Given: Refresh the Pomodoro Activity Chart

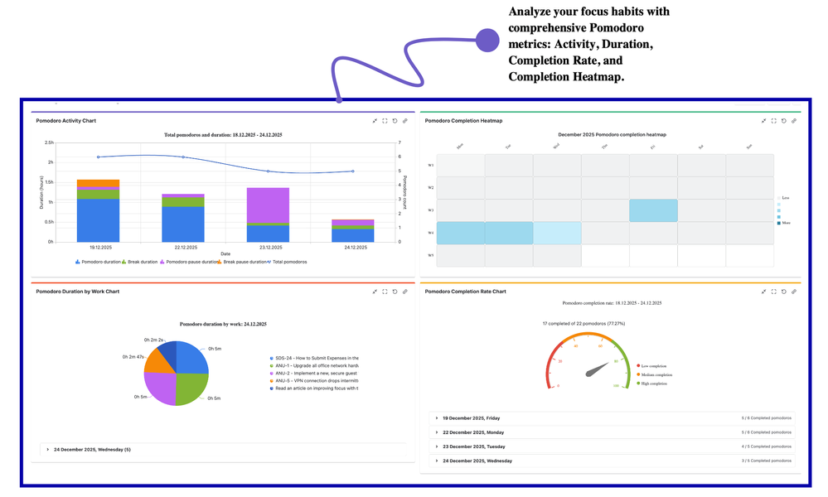Looking at the screenshot, I should (395, 121).
